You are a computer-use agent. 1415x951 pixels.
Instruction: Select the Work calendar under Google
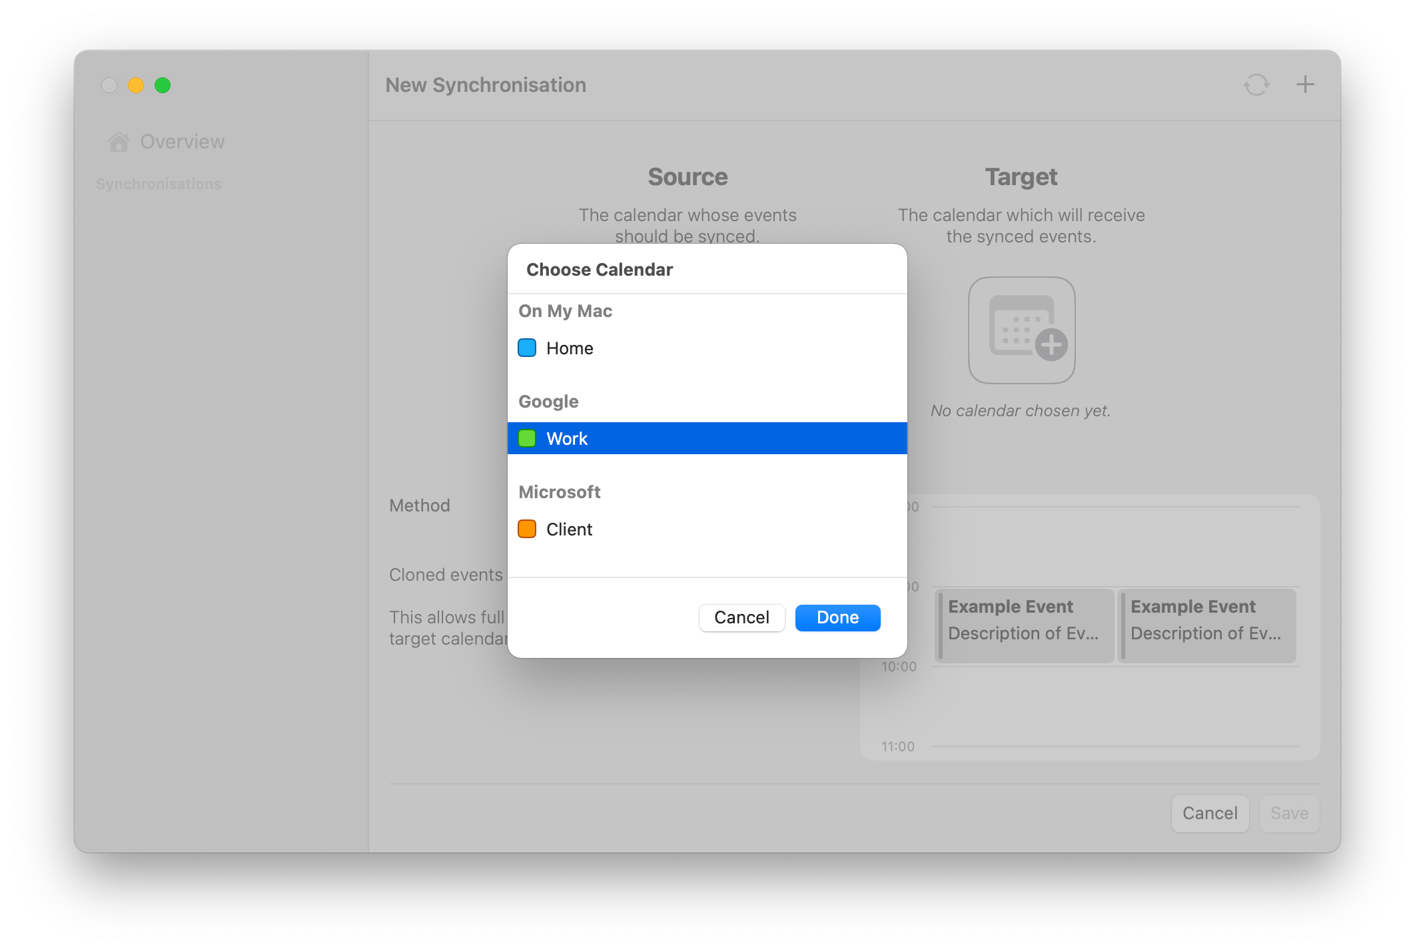click(x=707, y=438)
